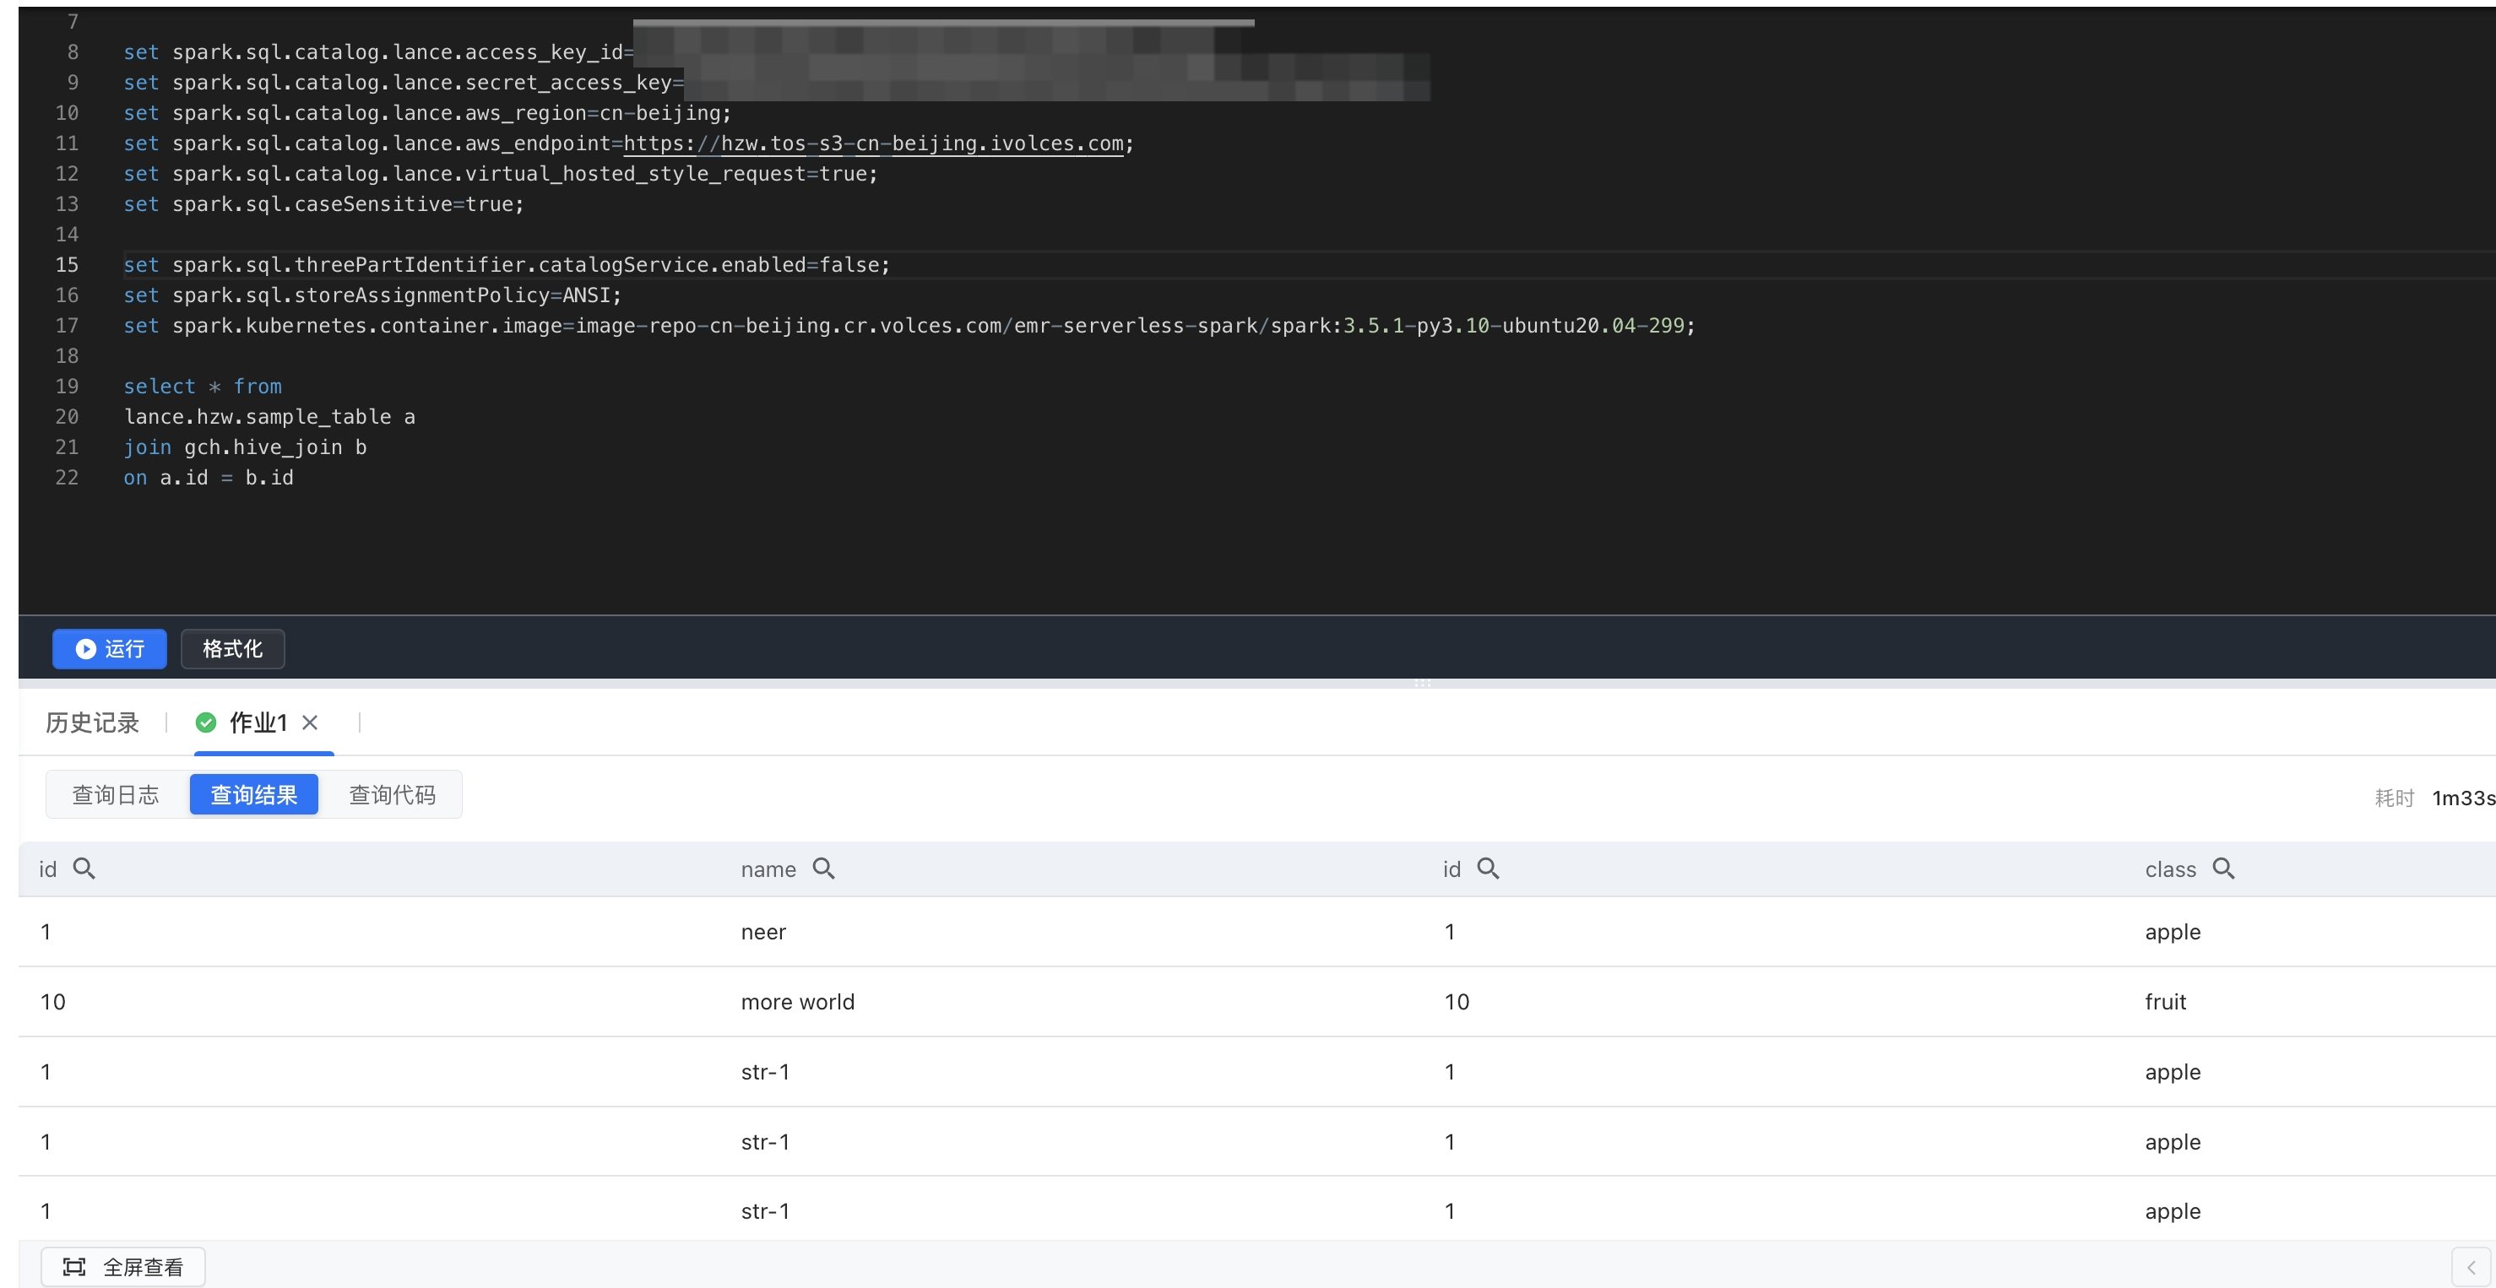Close the Job 1 tab with X
The height and width of the screenshot is (1288, 2496).
coord(310,722)
